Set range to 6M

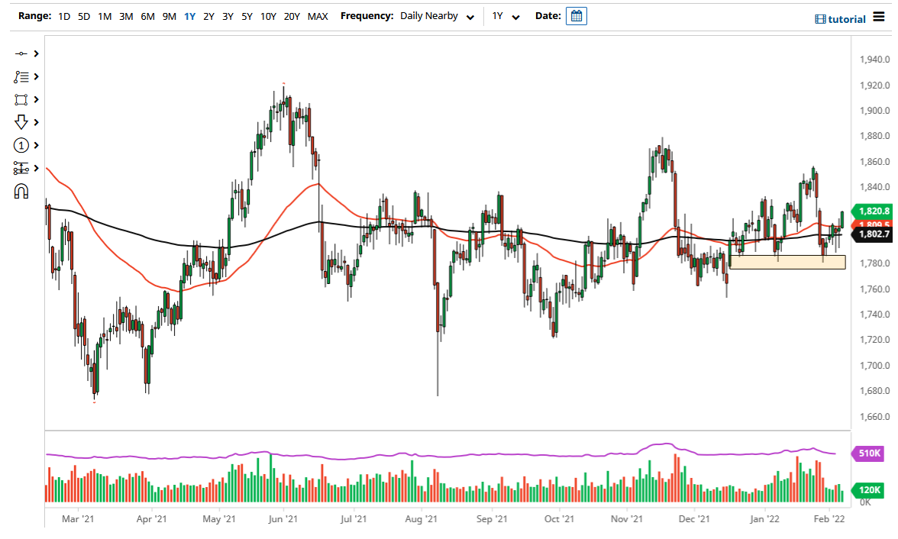pyautogui.click(x=148, y=17)
